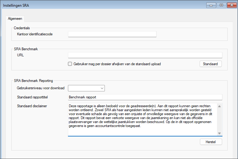Screen dimensions: 238x159
Task: Enable per-dossier deviation from standard upload checkbox
Action: tap(70, 64)
